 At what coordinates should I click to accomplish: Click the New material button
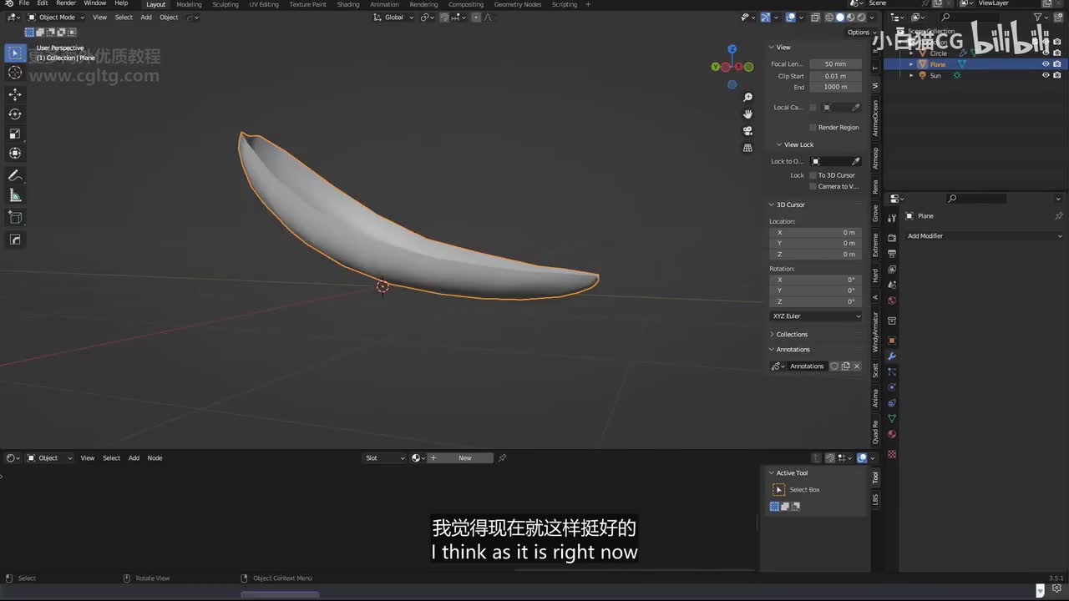click(464, 458)
